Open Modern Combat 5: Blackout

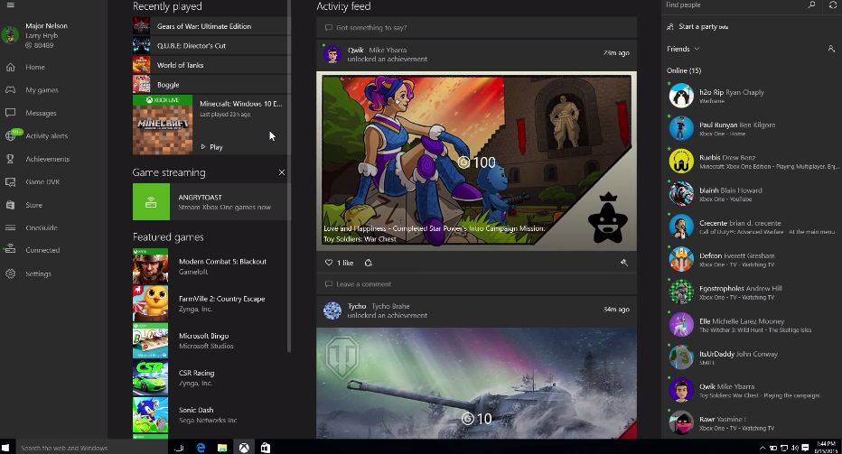(211, 266)
